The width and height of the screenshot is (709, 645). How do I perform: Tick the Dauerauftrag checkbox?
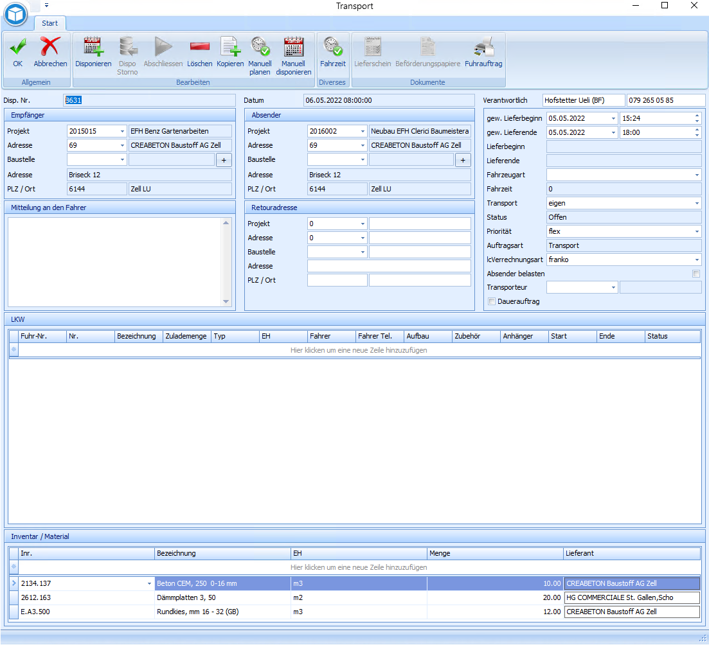[492, 301]
